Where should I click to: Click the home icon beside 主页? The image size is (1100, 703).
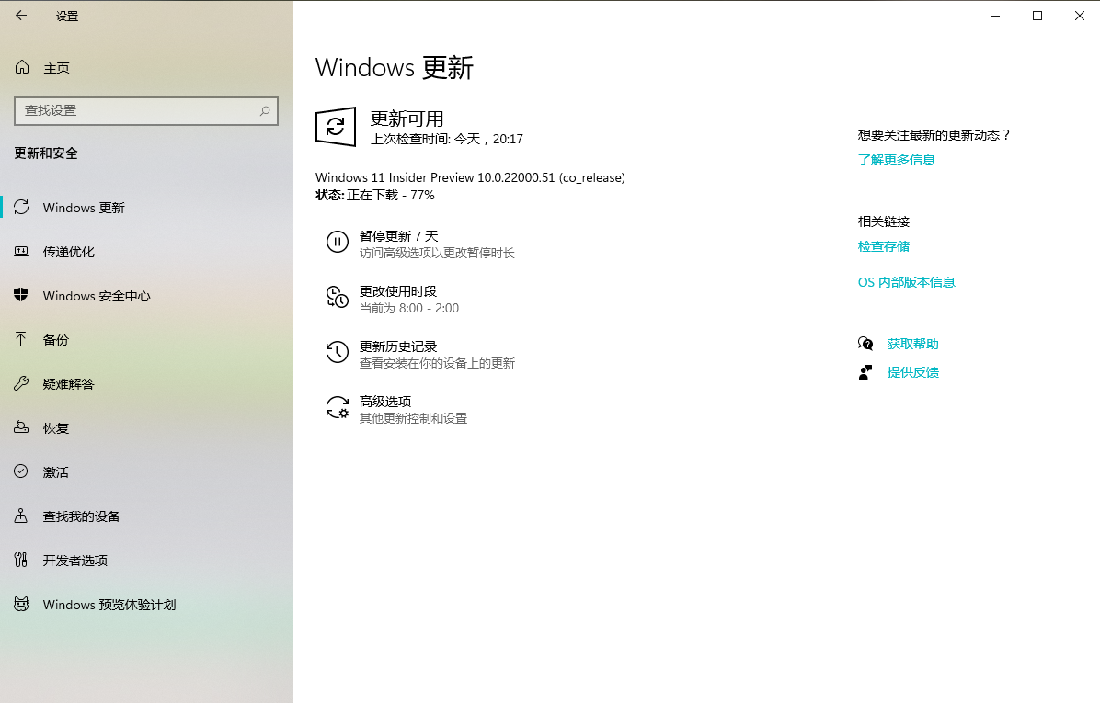click(22, 67)
